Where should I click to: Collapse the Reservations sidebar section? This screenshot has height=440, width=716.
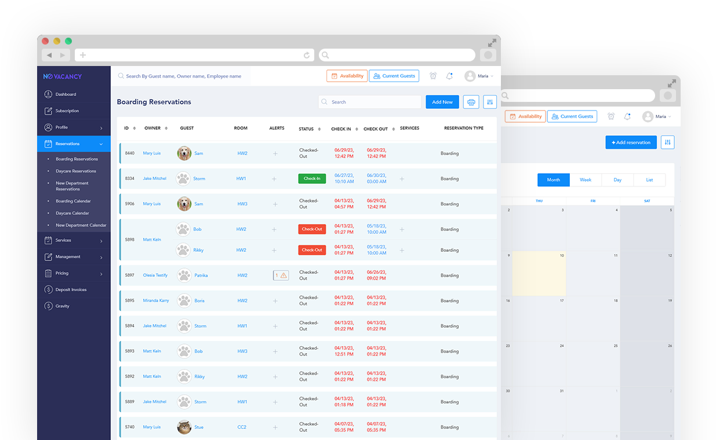point(101,144)
